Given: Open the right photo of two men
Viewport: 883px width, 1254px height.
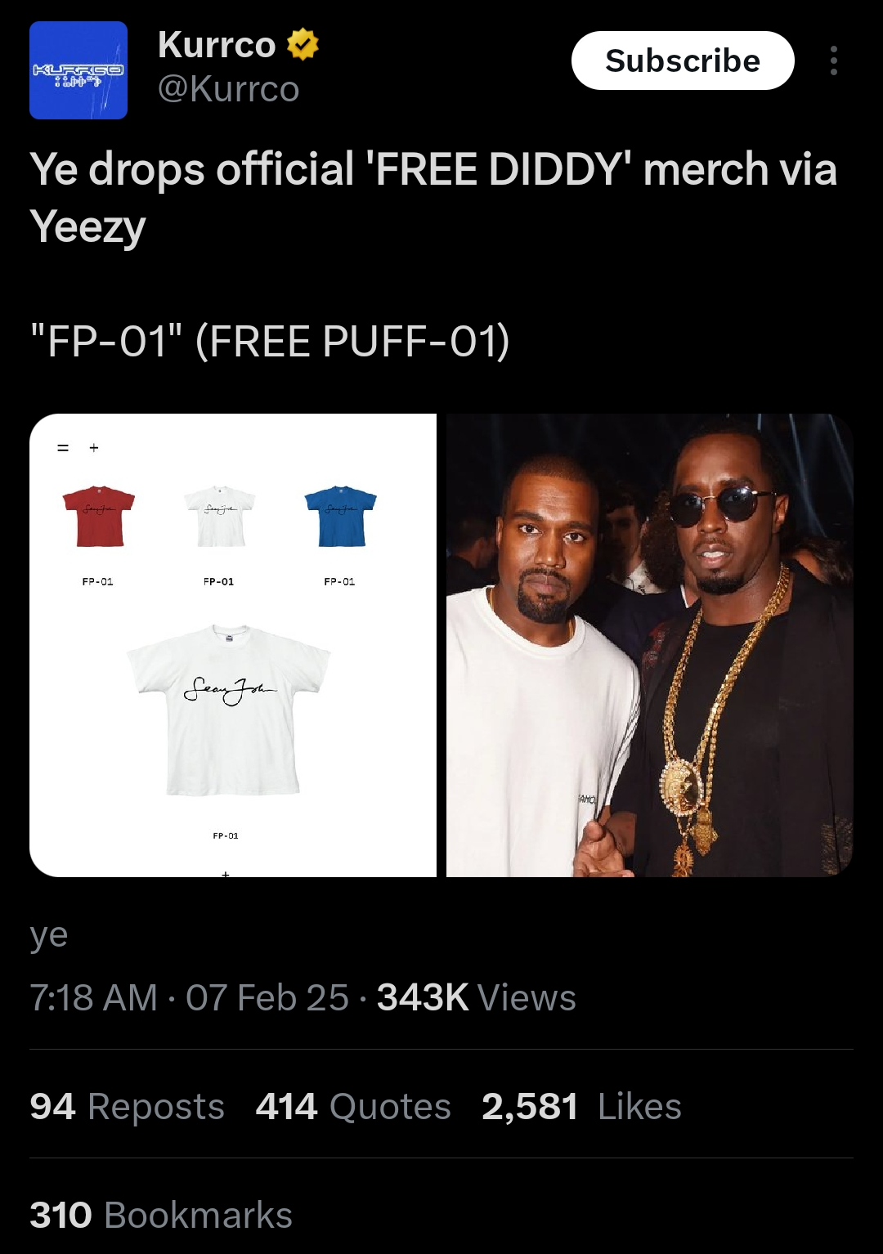Looking at the screenshot, I should 650,645.
